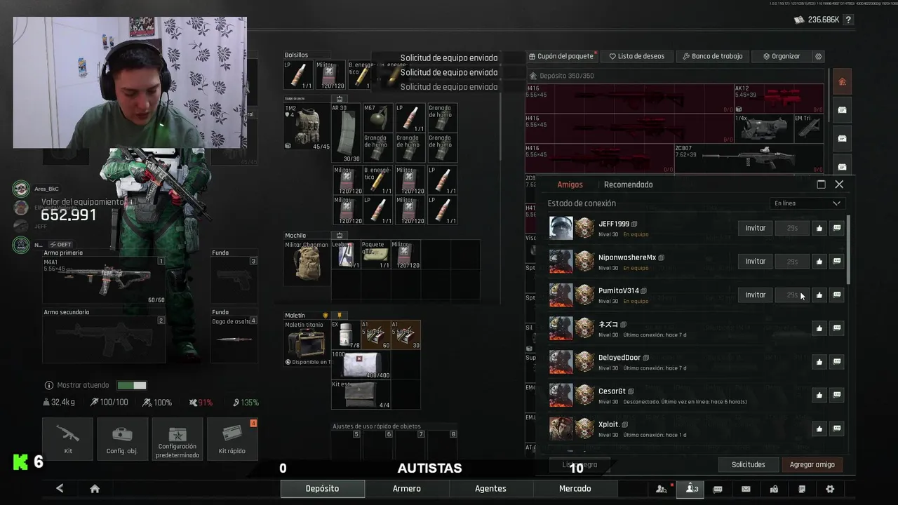Click Agregar amigo button

[812, 464]
